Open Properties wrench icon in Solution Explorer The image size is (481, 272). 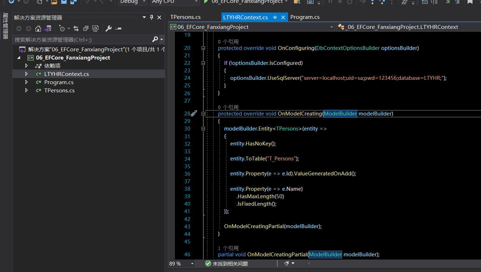(x=109, y=29)
